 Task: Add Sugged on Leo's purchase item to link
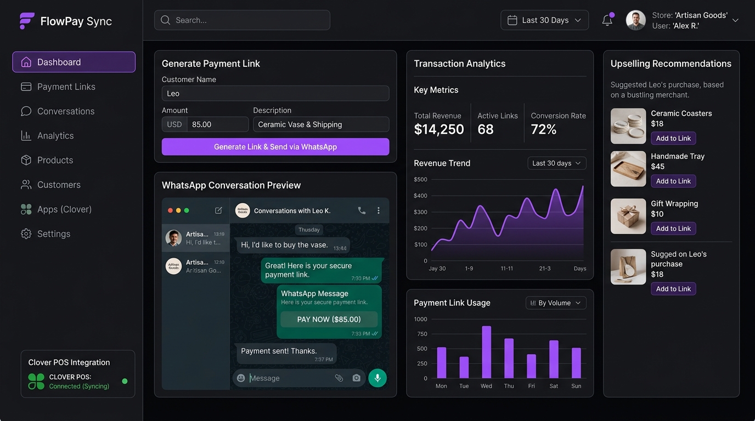pos(673,289)
